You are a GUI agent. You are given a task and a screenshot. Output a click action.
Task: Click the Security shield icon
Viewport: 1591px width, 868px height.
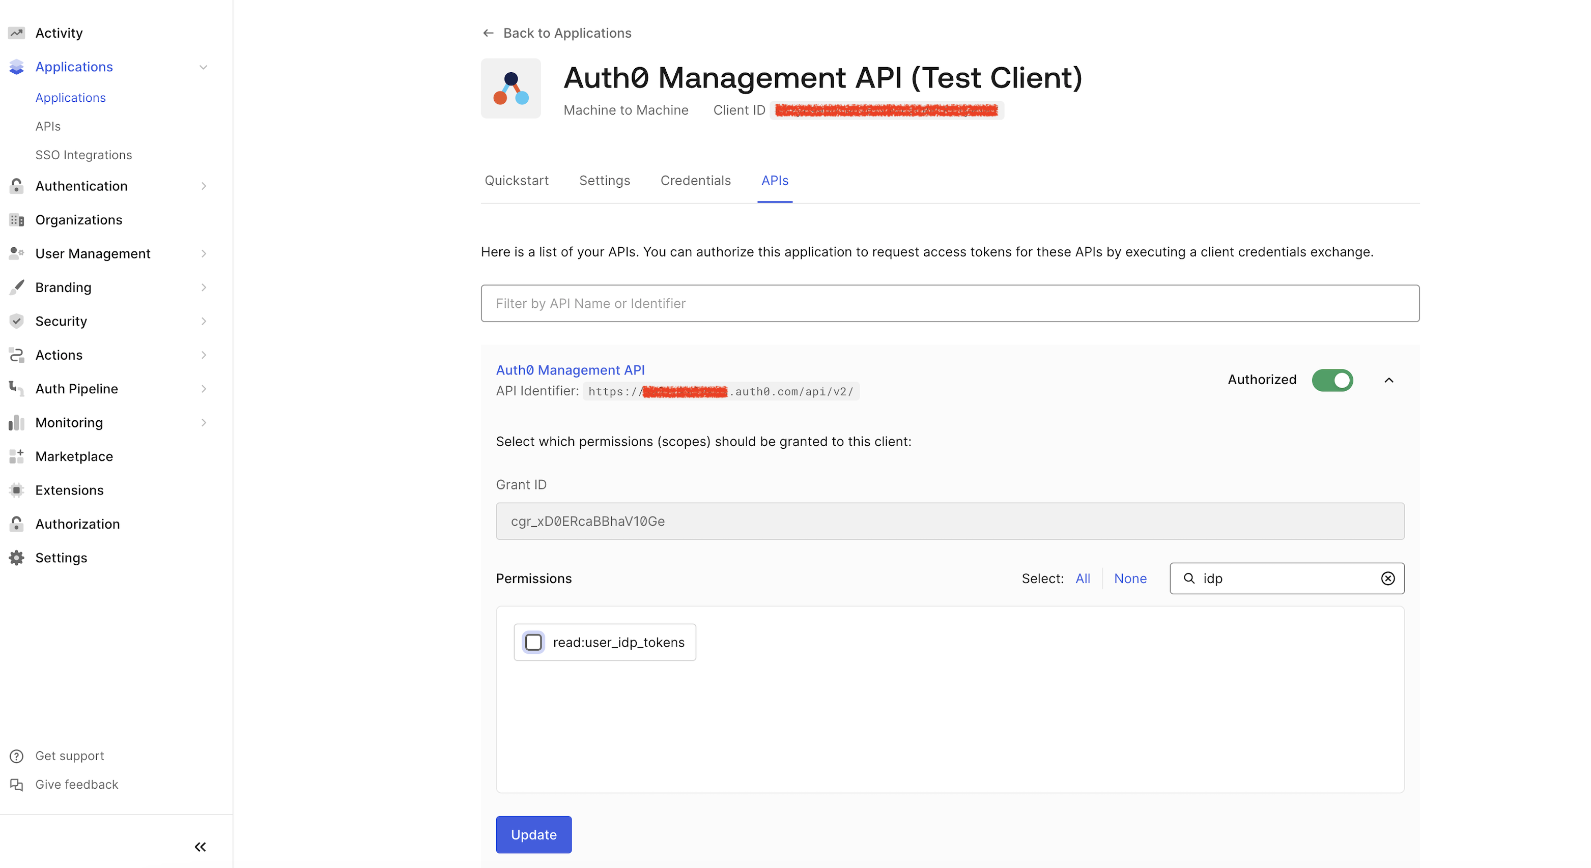pyautogui.click(x=17, y=321)
